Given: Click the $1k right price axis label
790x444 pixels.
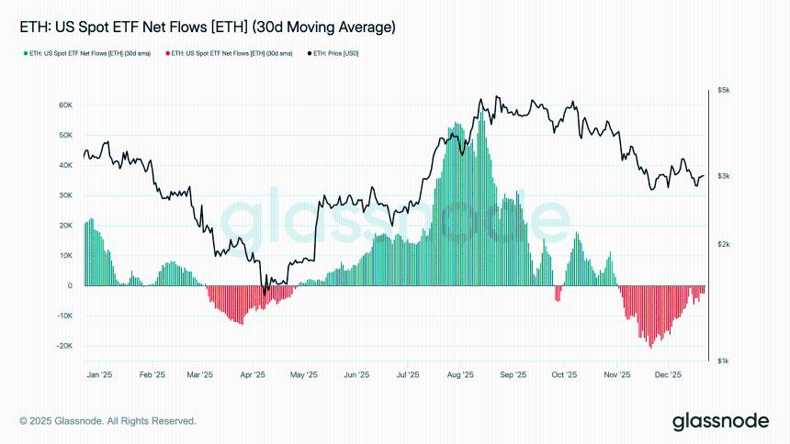Looking at the screenshot, I should [724, 361].
